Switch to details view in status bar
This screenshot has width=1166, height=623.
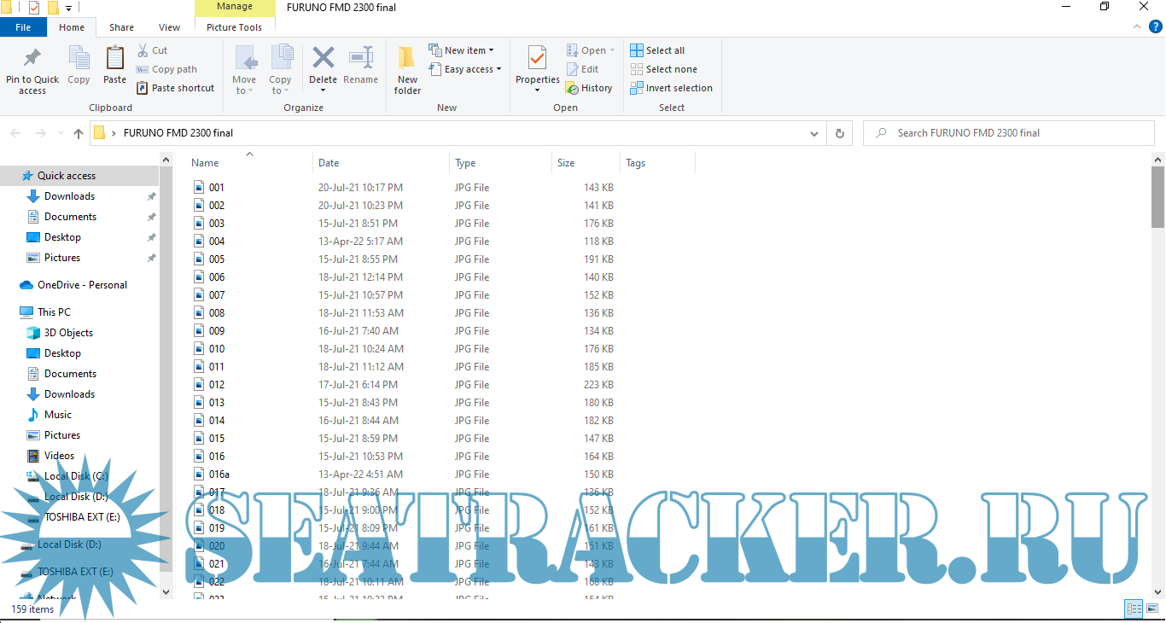[x=1134, y=608]
